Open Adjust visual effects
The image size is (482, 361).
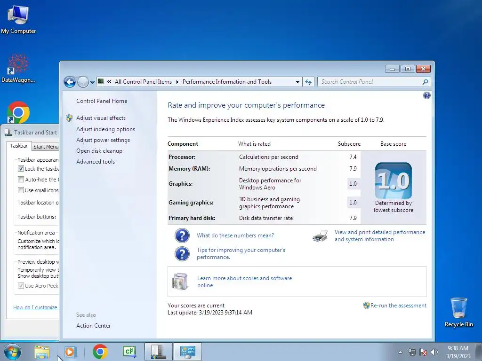coord(101,118)
